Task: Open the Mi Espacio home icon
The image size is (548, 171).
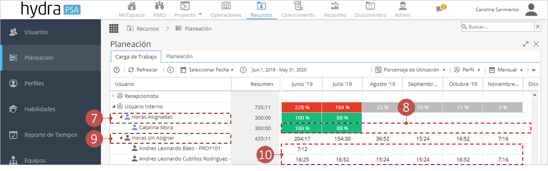Action: click(132, 6)
